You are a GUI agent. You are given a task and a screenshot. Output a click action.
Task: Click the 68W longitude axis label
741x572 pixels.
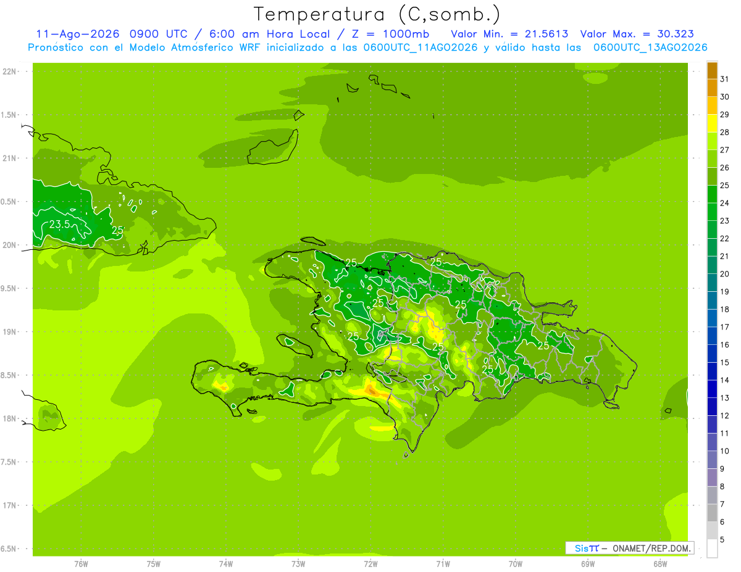[659, 563]
